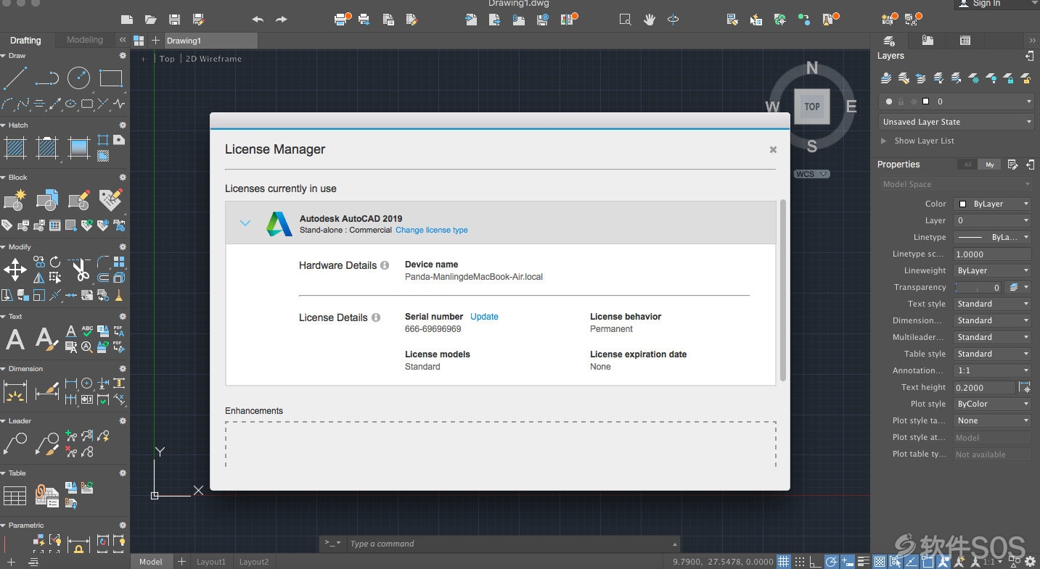
Task: Toggle transparency display in status bar
Action: (879, 561)
